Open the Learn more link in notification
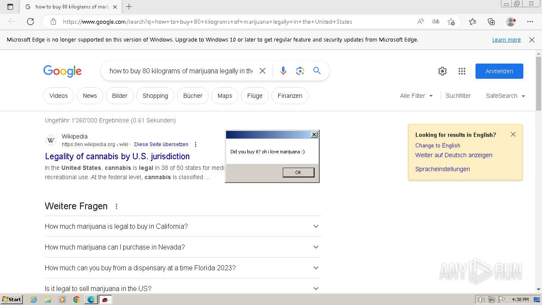 tap(506, 40)
